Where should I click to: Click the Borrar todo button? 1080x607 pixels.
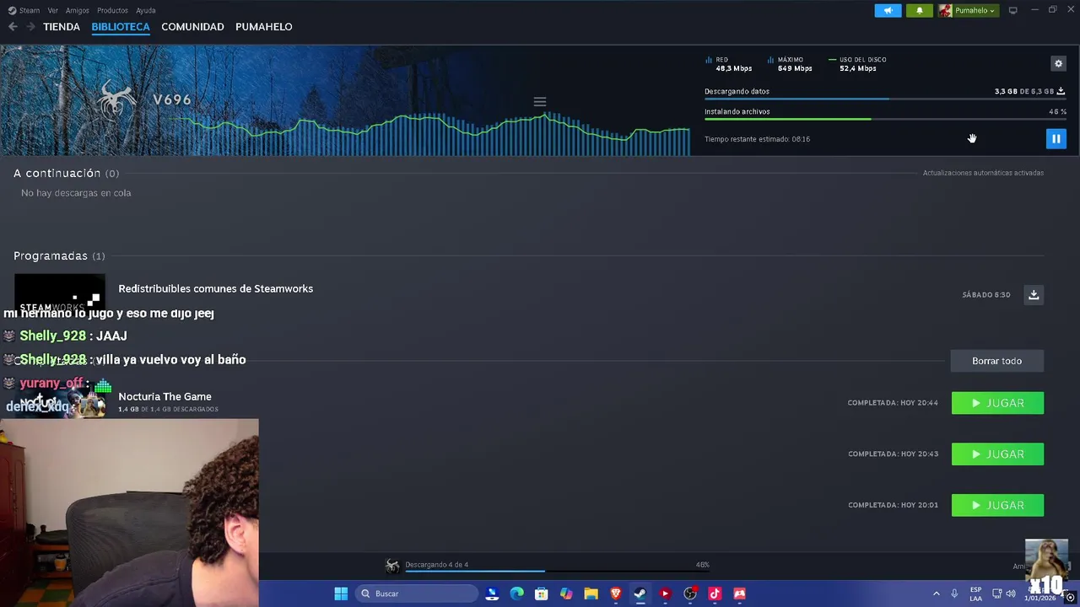coord(996,361)
